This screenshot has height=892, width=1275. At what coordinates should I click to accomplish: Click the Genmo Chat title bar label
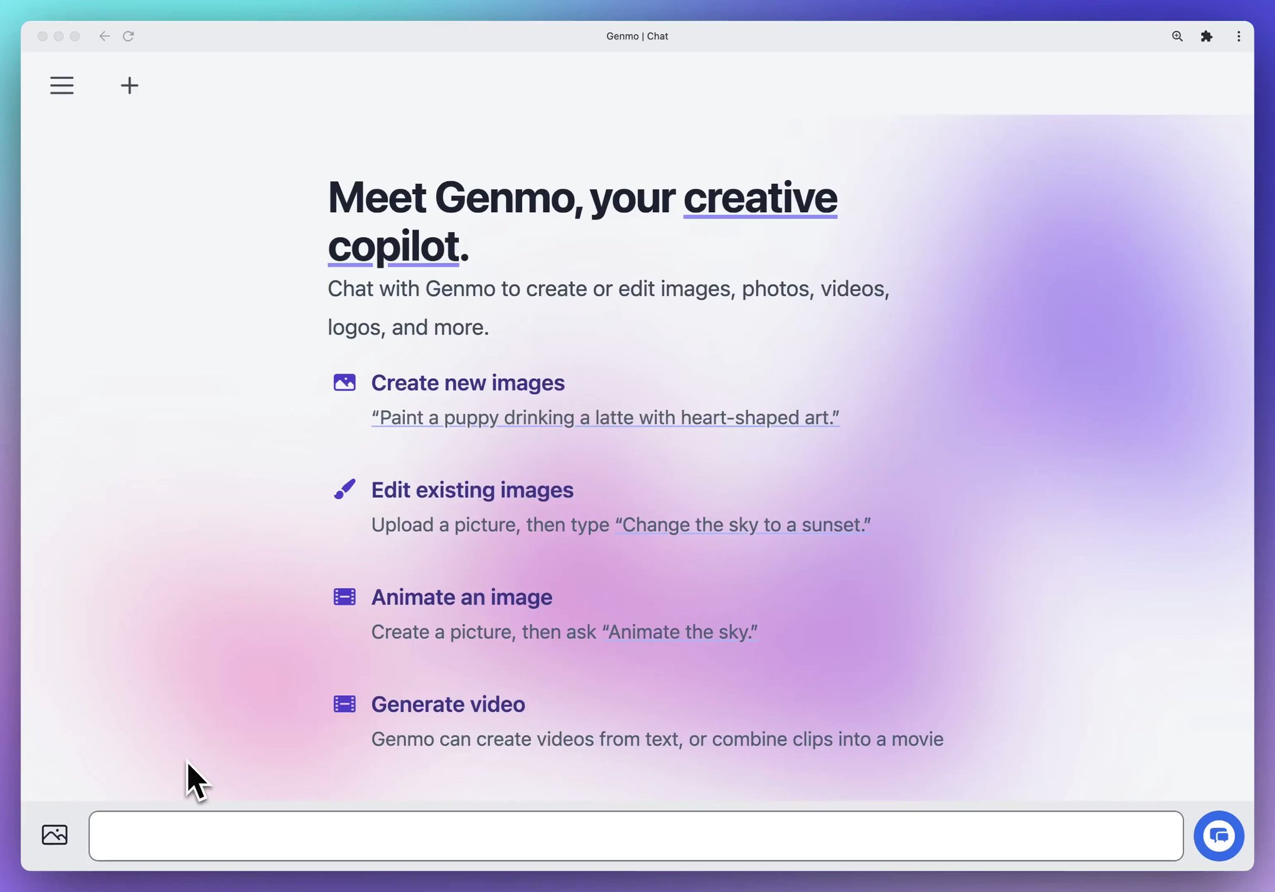[x=636, y=36]
